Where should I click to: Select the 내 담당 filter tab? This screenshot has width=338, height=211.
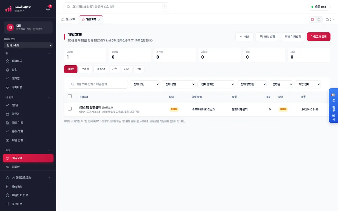101,69
